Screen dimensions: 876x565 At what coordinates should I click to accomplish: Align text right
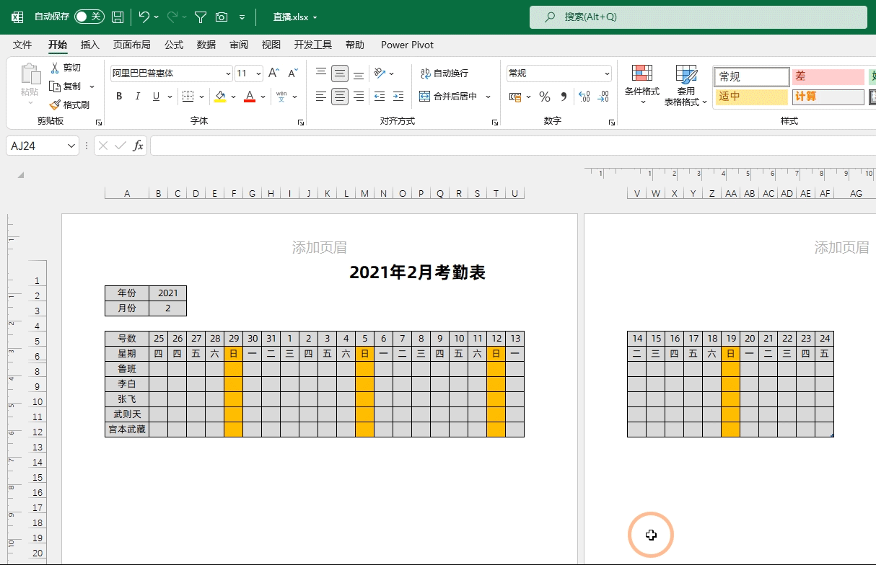coord(359,97)
